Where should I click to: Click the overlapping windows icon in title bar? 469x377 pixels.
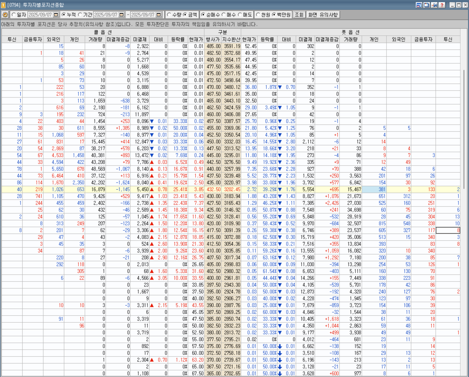427,5
